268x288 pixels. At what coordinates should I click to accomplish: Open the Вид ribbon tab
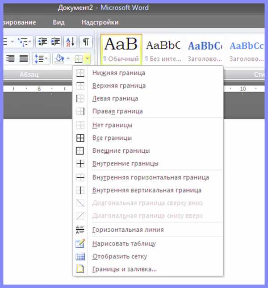click(x=59, y=22)
